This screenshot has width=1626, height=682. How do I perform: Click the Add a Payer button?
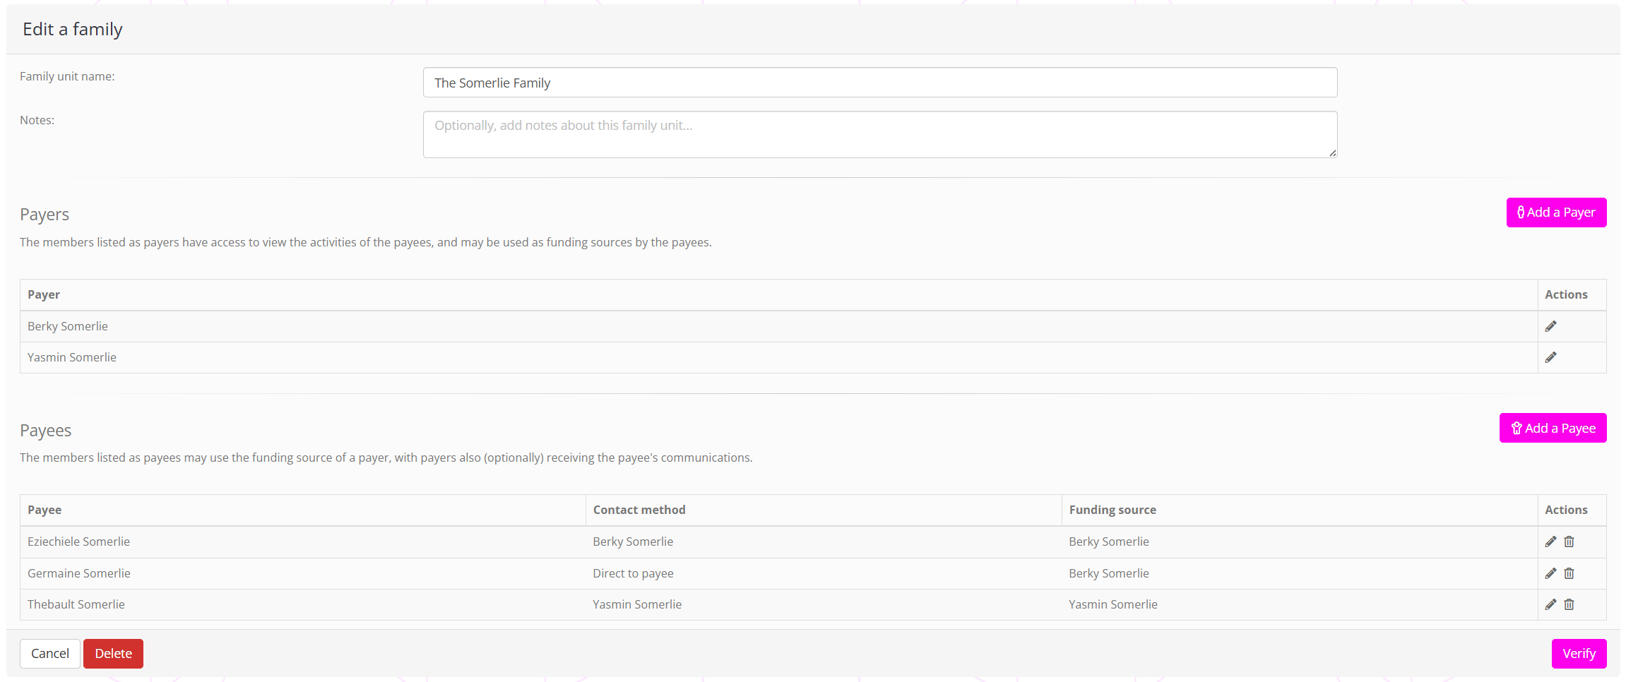(1556, 213)
